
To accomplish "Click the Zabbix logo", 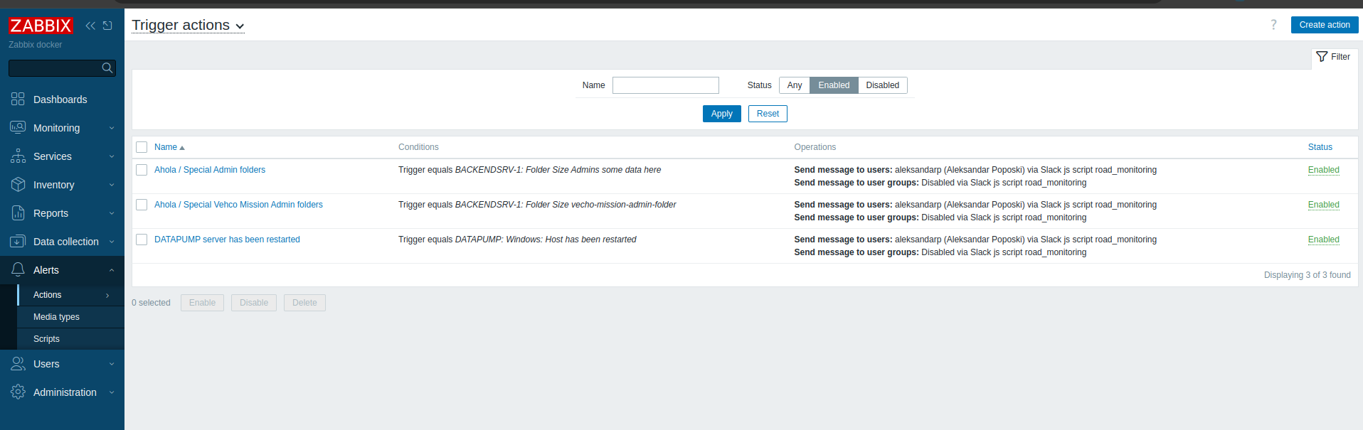I will (x=41, y=26).
